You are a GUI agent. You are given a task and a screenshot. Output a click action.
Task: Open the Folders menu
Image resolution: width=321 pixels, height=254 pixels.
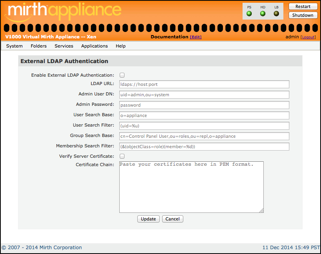pos(39,46)
